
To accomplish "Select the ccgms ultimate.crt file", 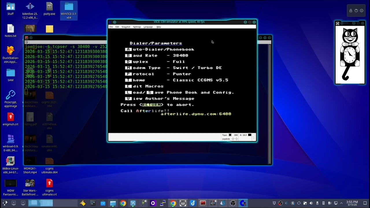I will [x=49, y=187].
